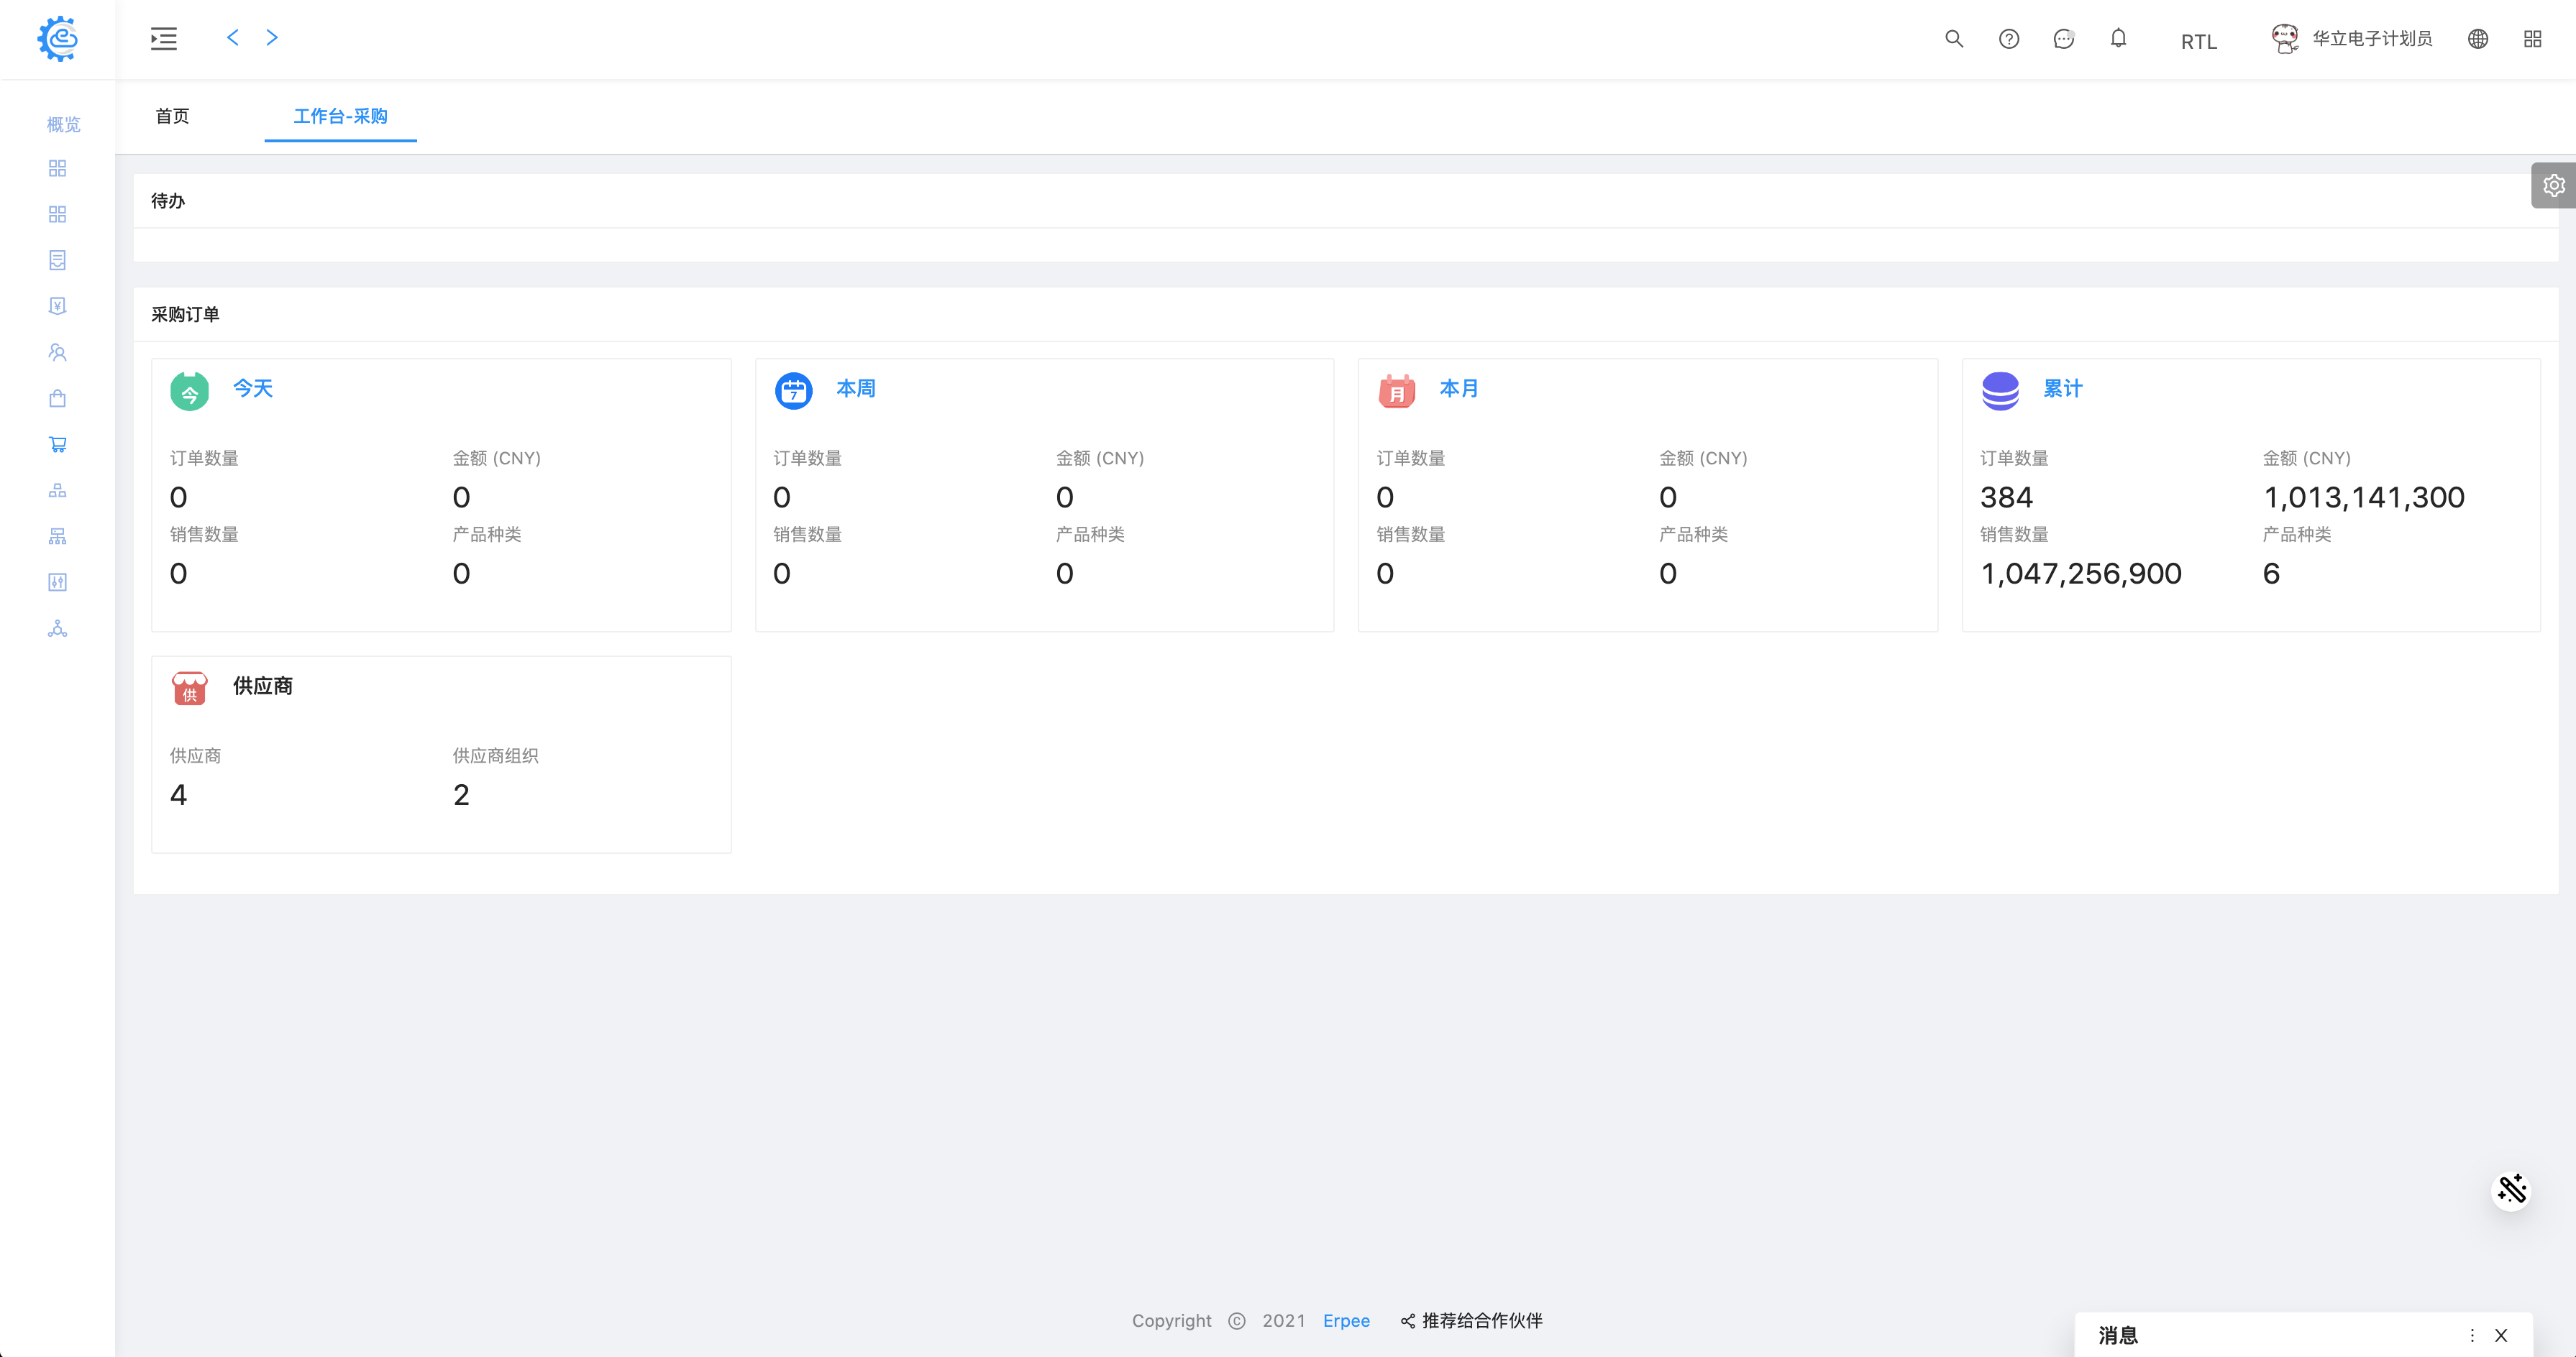Open the gear settings side drawer
2576x1357 pixels.
[2553, 186]
